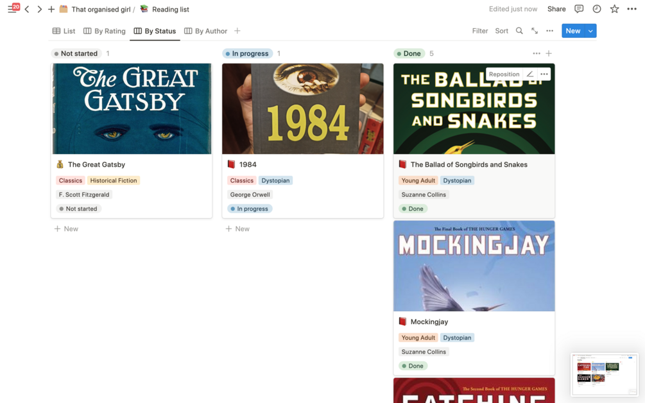
Task: Open Reading list breadcrumb
Action: [x=164, y=9]
